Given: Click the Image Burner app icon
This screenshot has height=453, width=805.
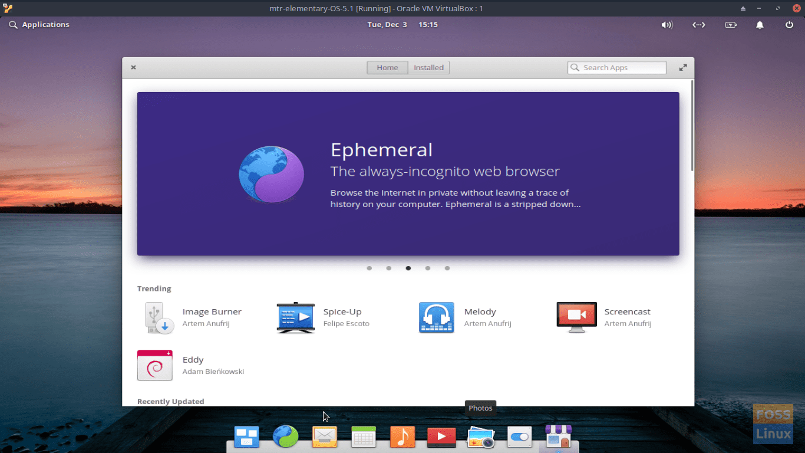Looking at the screenshot, I should (159, 318).
